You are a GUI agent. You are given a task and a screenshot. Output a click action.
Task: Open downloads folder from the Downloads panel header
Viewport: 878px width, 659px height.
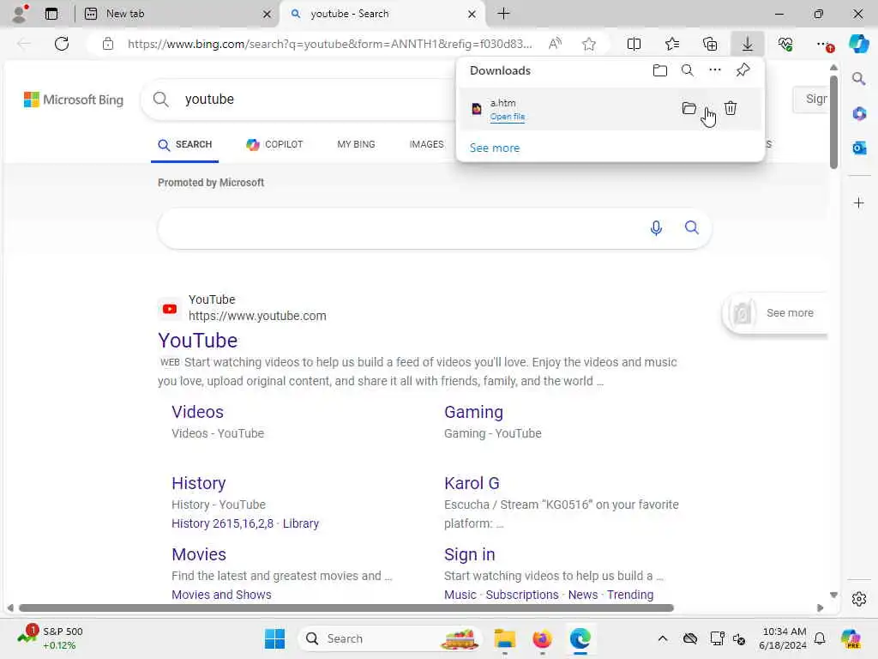(660, 70)
